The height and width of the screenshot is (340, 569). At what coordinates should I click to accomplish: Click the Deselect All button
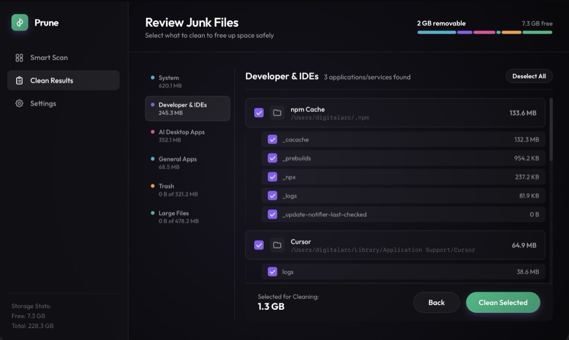tap(529, 76)
